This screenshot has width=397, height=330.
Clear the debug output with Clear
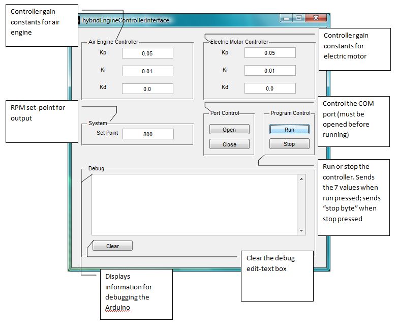click(x=112, y=246)
